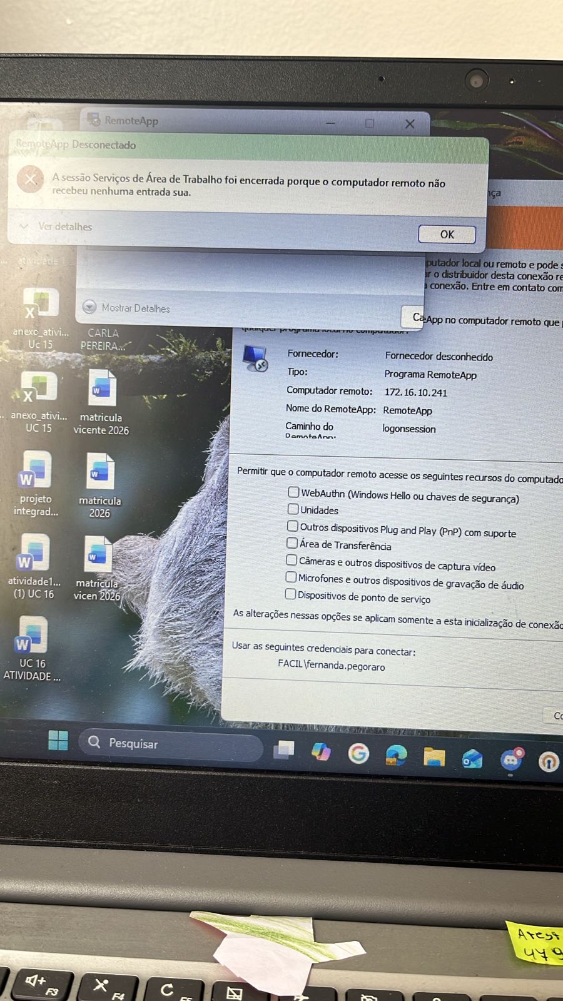Open Microsoft Edge from the taskbar

point(396,755)
